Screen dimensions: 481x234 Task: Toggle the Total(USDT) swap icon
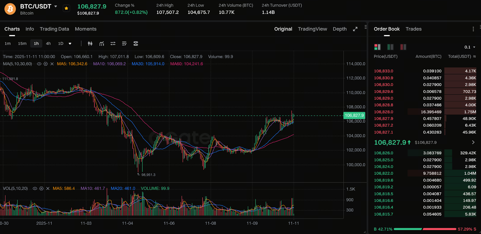[x=474, y=56]
